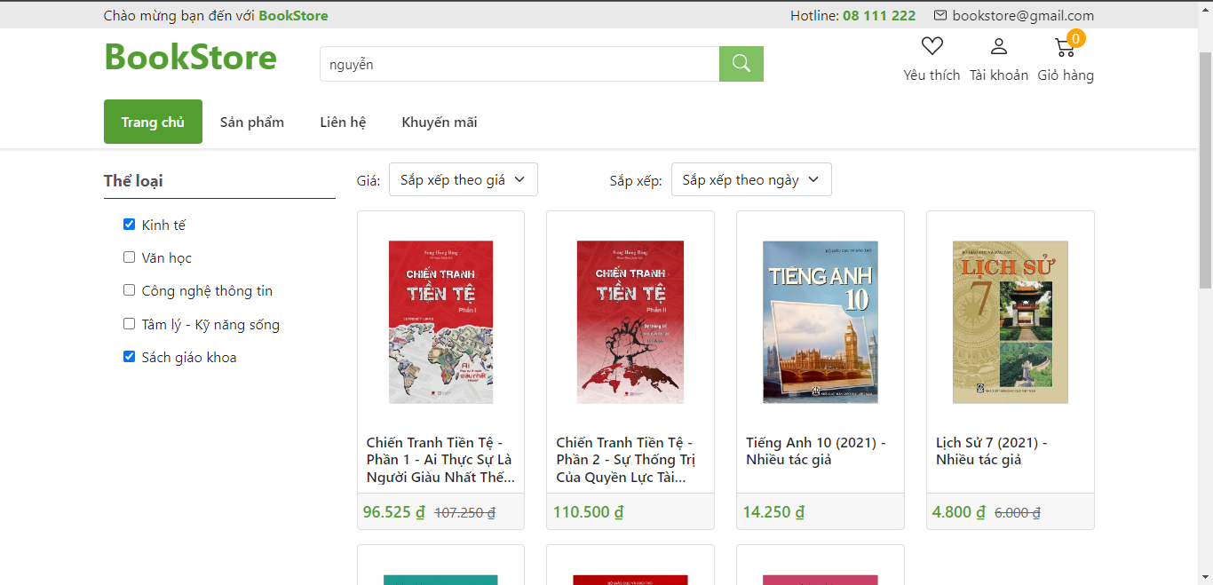Open the Sắp xếp theo giá dropdown
Image resolution: width=1213 pixels, height=585 pixels.
463,179
